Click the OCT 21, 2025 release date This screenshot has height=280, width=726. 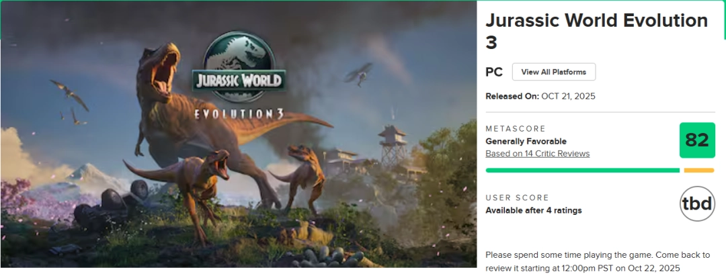569,97
